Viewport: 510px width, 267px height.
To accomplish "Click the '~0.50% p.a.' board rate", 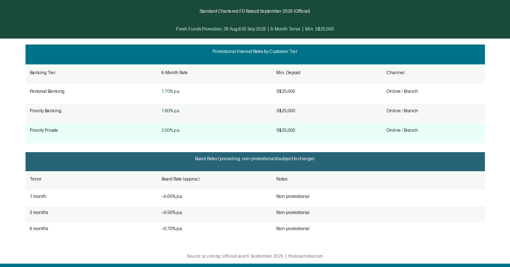I will pos(172,212).
